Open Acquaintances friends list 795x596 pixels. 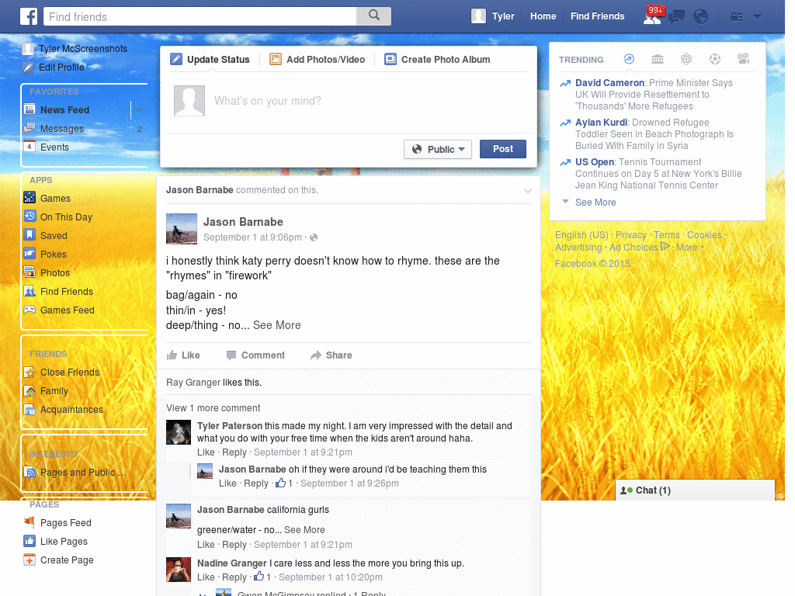coord(71,410)
